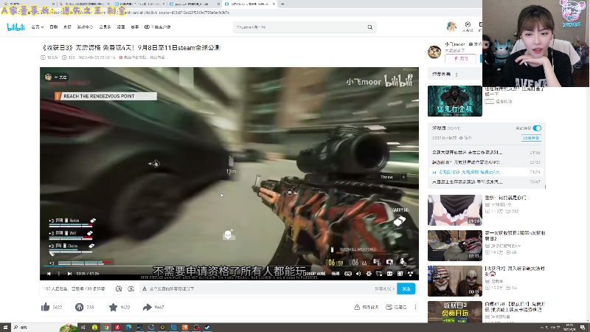Click the subscribe collection button in playlist
The image size is (590, 332).
[x=531, y=138]
